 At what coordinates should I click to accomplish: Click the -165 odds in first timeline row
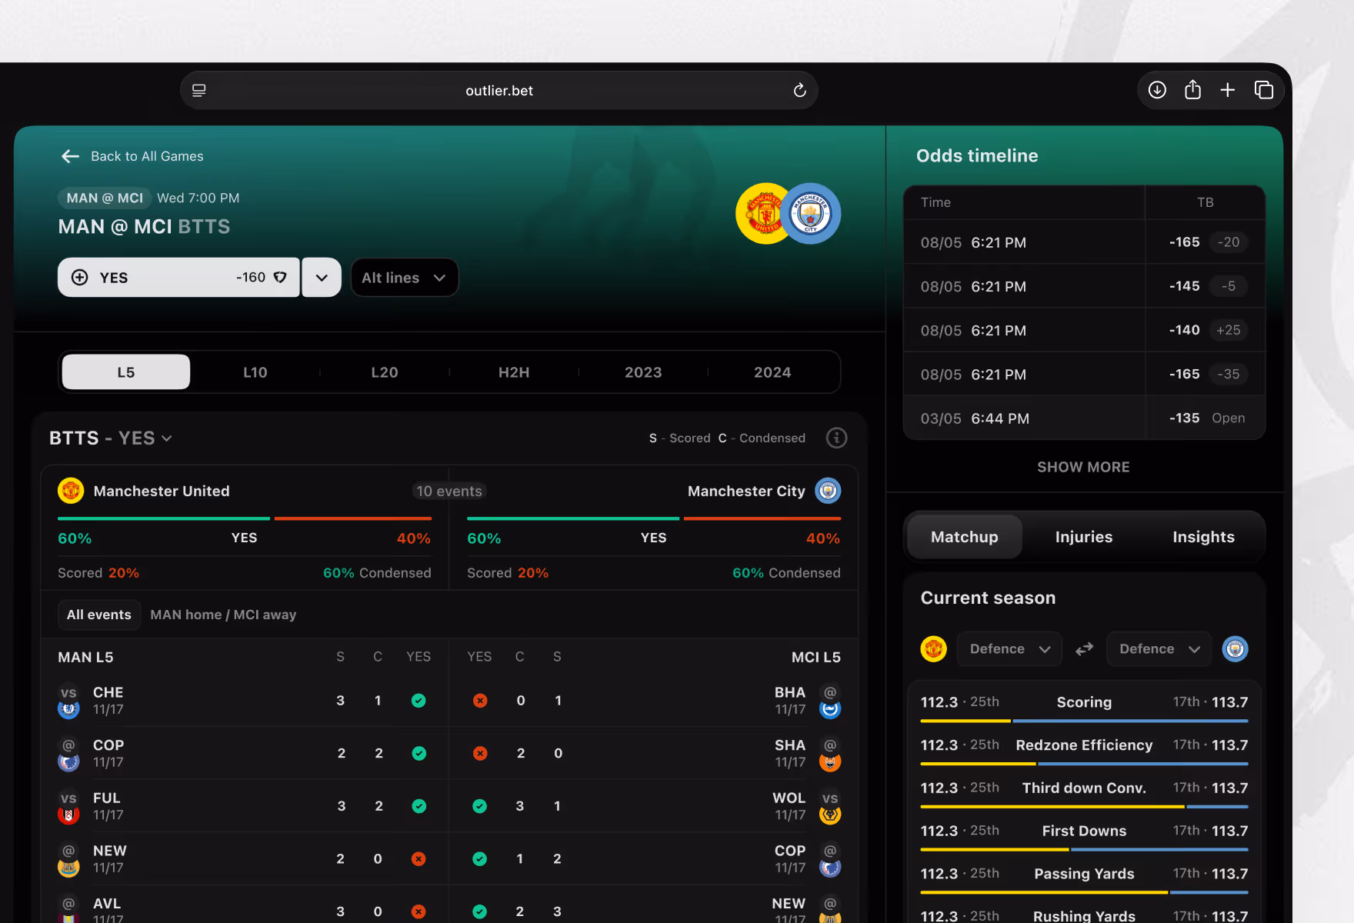(x=1184, y=242)
